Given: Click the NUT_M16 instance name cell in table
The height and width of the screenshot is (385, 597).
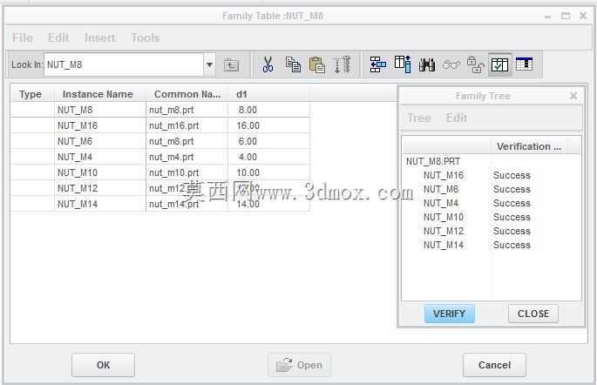Looking at the screenshot, I should pyautogui.click(x=99, y=125).
